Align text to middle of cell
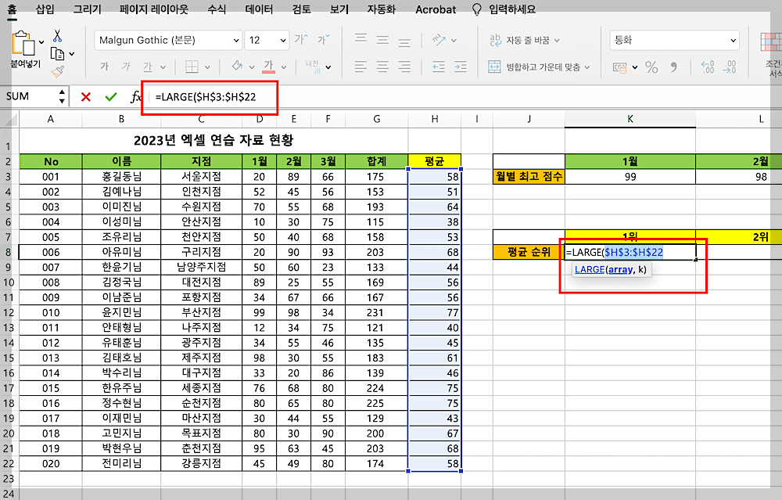Viewport: 782px width, 500px height. [x=382, y=40]
